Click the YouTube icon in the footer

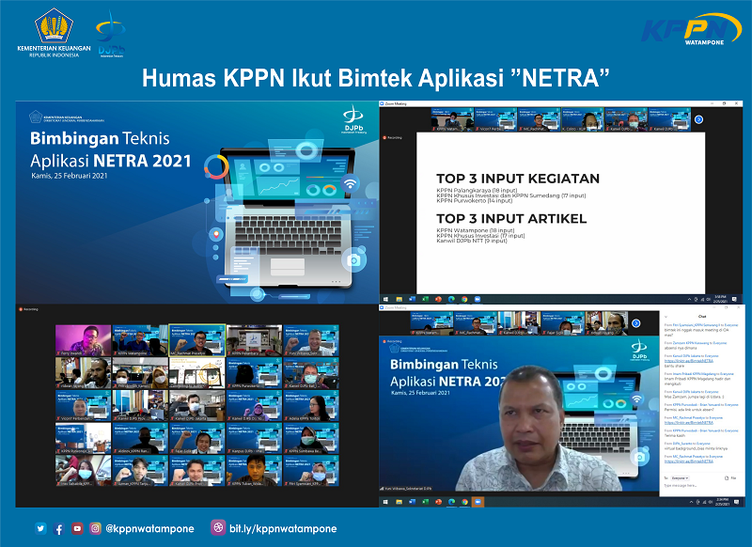point(77,528)
